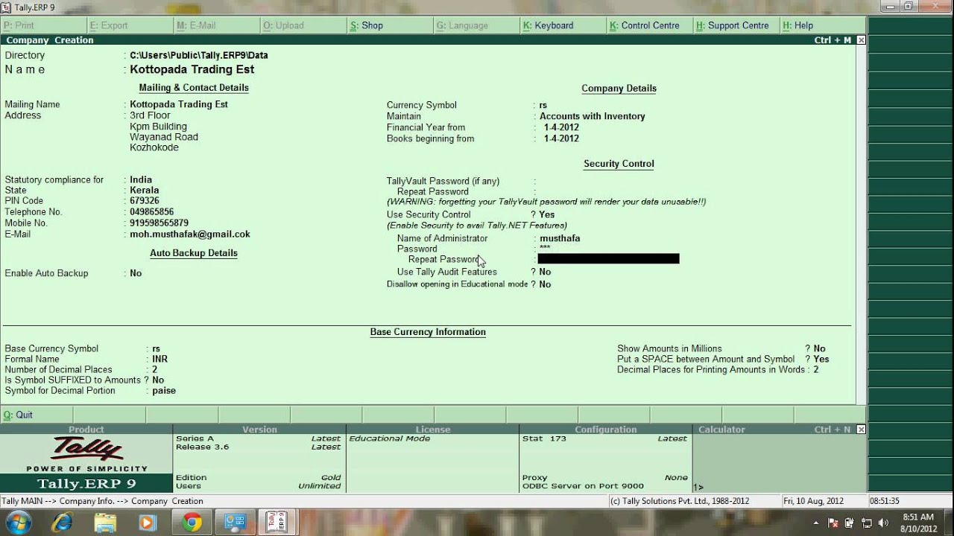Click the Mailing Name value
Image resolution: width=954 pixels, height=536 pixels.
[179, 104]
